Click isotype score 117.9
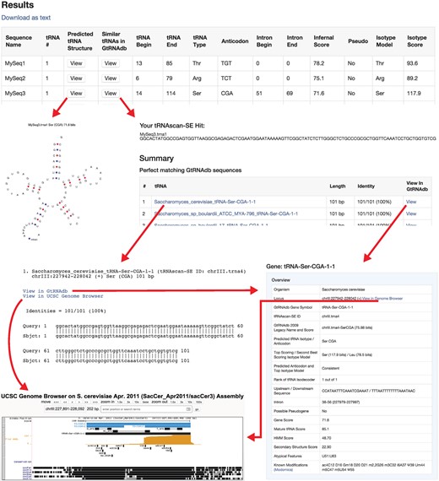Image resolution: width=439 pixels, height=481 pixels. [x=414, y=94]
